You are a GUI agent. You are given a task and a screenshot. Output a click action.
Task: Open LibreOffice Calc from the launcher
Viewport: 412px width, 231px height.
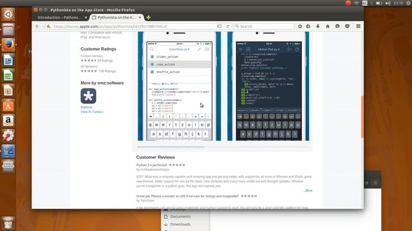click(8, 76)
